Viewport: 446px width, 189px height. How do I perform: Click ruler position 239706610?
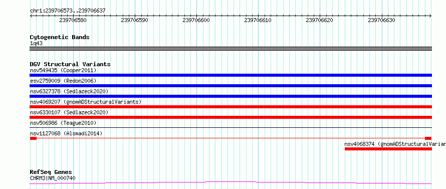[258, 21]
